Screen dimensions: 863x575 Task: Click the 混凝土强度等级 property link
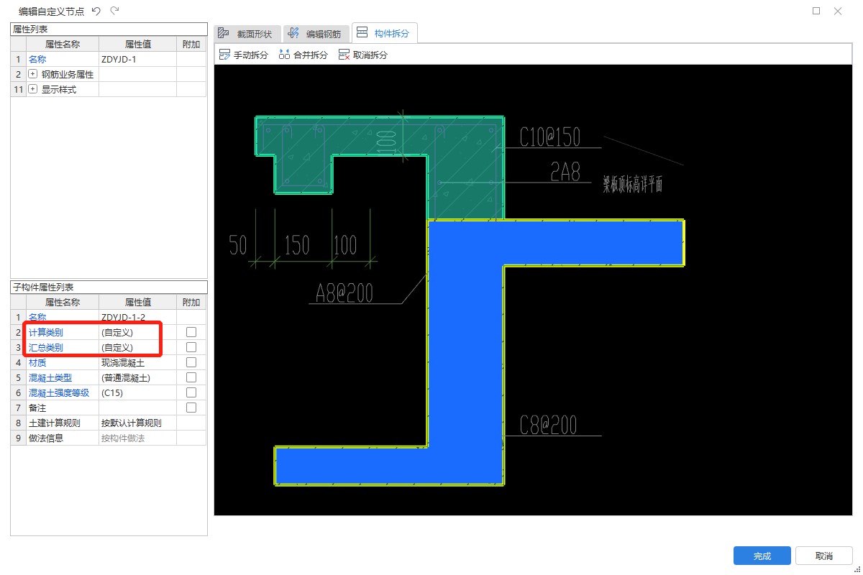click(58, 392)
